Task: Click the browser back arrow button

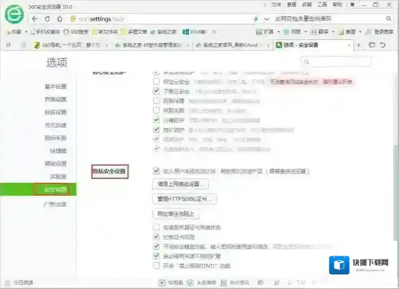Action: pyautogui.click(x=34, y=19)
